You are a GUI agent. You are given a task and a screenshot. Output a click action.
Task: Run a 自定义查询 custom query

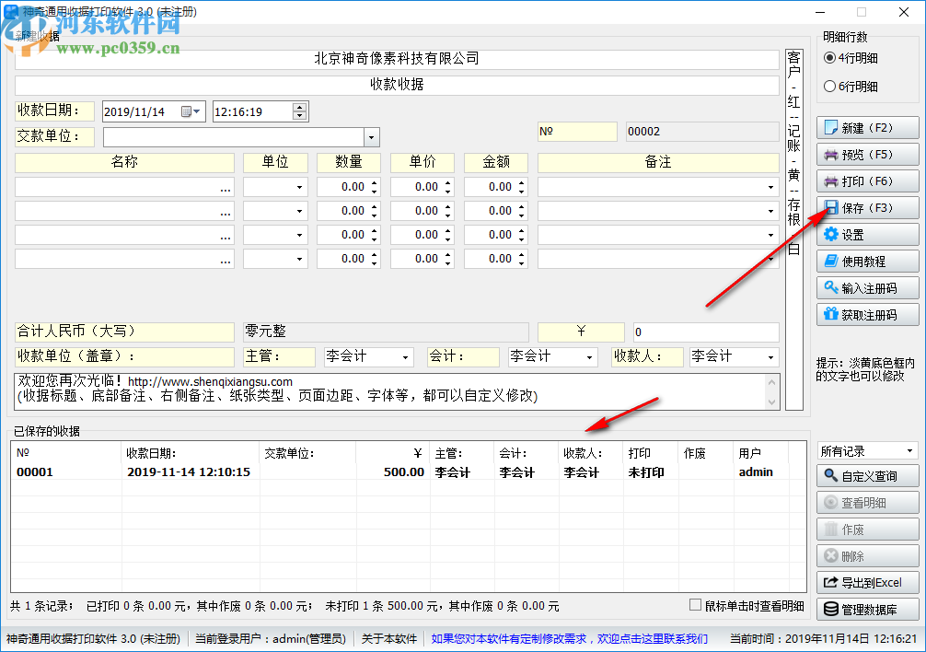[x=868, y=475]
